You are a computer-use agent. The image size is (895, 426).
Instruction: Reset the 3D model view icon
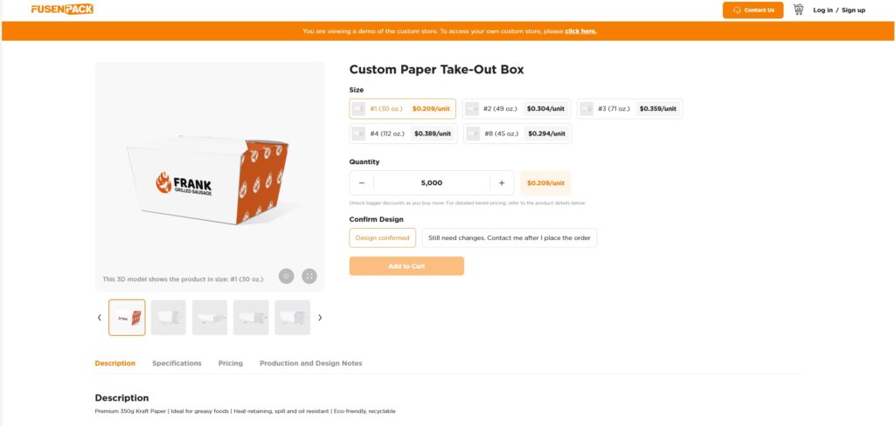click(286, 276)
